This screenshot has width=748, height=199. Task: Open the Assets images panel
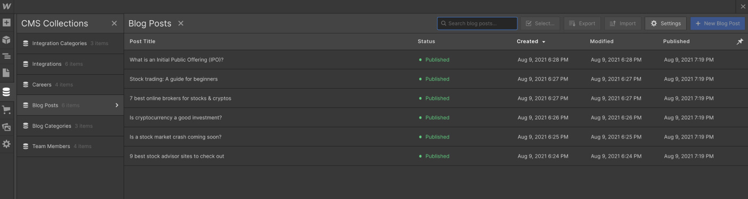pos(6,127)
